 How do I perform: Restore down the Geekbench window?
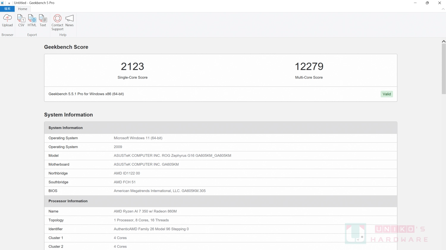pos(427,3)
